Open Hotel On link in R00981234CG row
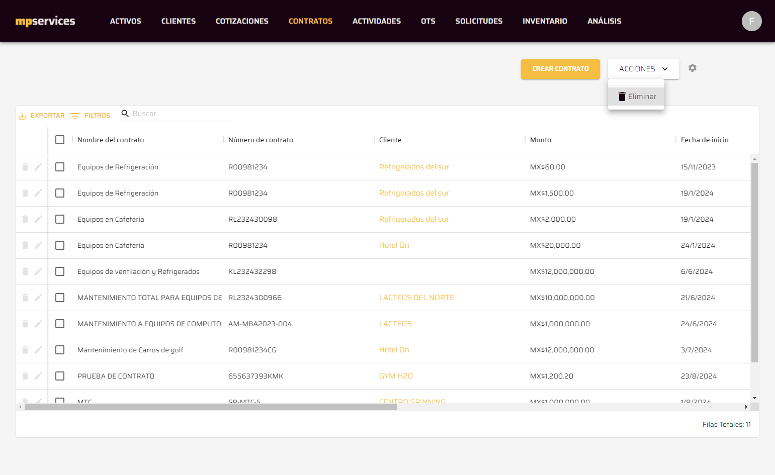The width and height of the screenshot is (775, 475). point(394,350)
